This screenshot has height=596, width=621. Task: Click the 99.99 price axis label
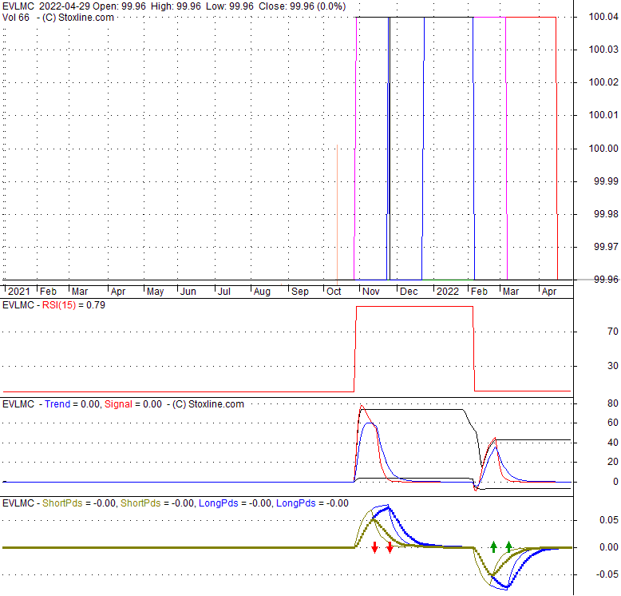pos(606,181)
